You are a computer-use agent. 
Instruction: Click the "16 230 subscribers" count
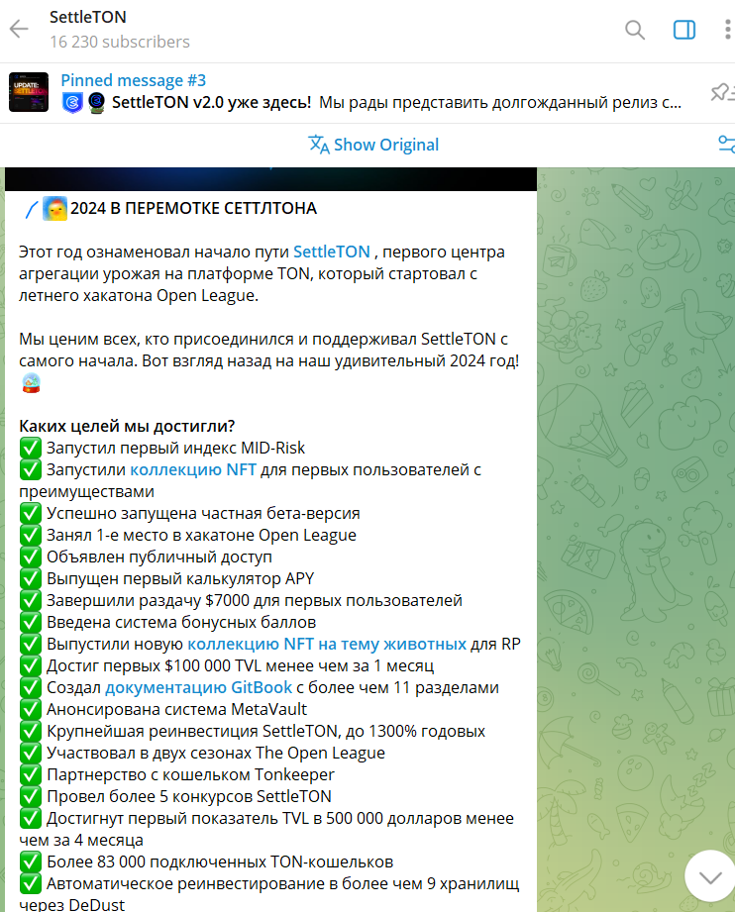tap(120, 42)
